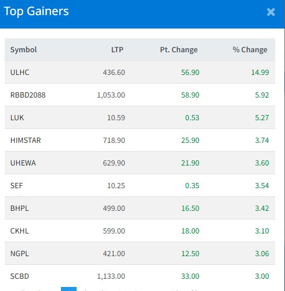The image size is (285, 291).
Task: Select the LUK symbol
Action: [x=17, y=118]
